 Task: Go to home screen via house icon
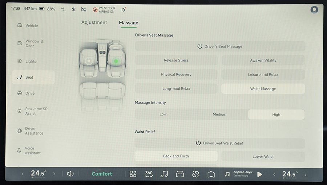click(x=211, y=174)
